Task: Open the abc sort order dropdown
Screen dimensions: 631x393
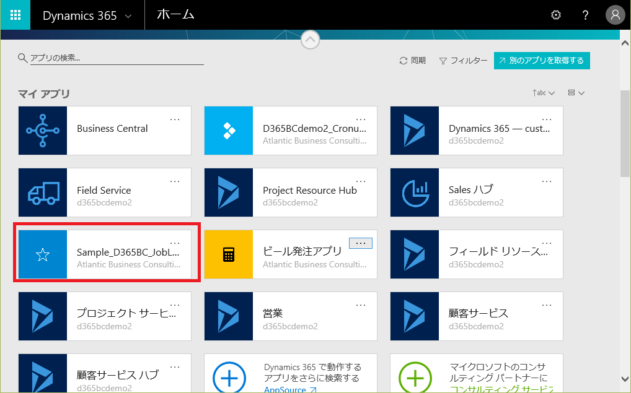Action: 544,93
